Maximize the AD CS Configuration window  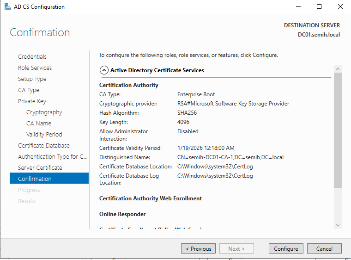319,7
